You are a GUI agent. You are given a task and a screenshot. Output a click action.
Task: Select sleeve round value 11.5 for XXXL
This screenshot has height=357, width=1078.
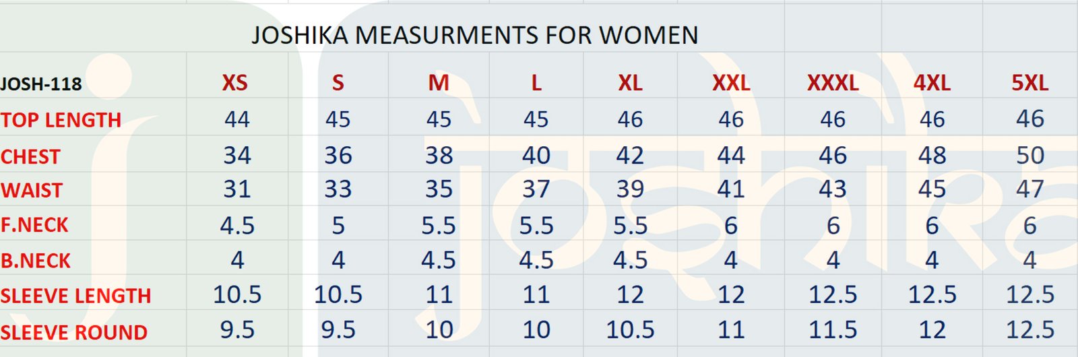pos(833,329)
